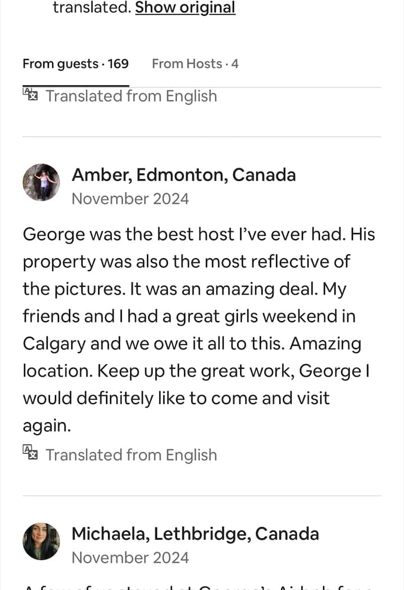Open Michaela's profile photo
The width and height of the screenshot is (404, 590).
(41, 541)
